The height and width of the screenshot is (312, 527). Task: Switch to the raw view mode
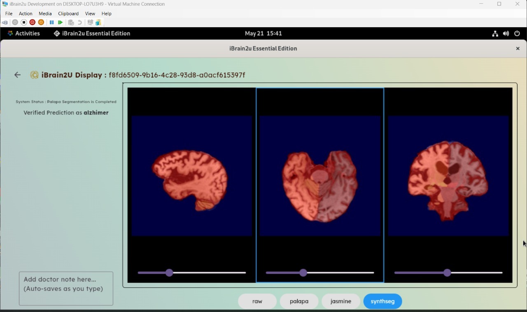point(257,301)
